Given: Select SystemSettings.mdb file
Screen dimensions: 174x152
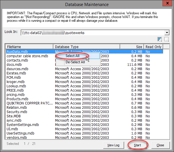Looking at the screenshot, I should point(23,125).
